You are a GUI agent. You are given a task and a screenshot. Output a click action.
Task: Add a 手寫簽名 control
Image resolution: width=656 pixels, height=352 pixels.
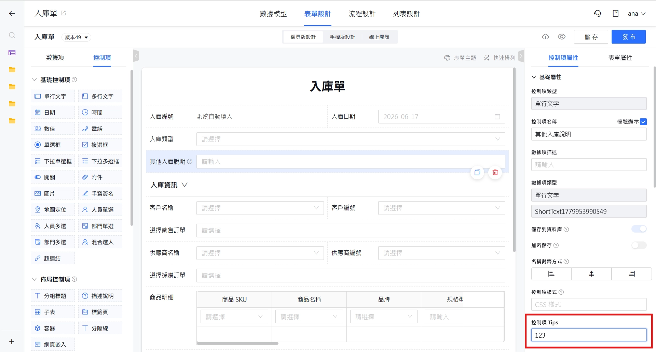tap(100, 193)
